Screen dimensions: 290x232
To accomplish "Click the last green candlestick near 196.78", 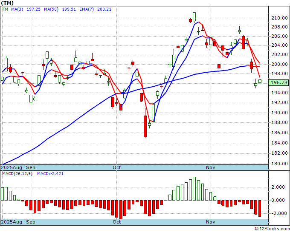I will [x=260, y=81].
